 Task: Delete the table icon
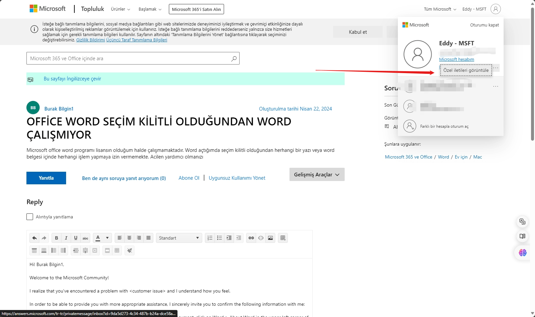click(x=95, y=250)
